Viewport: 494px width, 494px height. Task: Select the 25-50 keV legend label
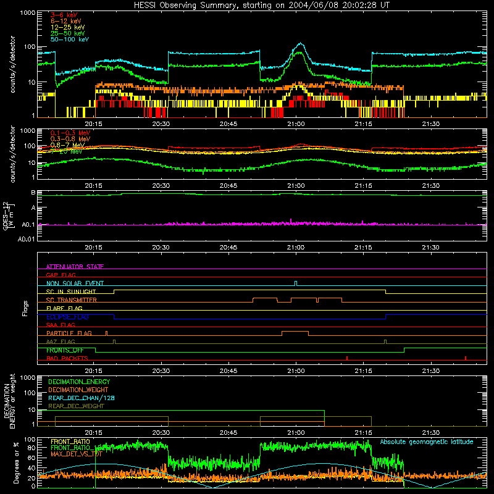tap(67, 33)
